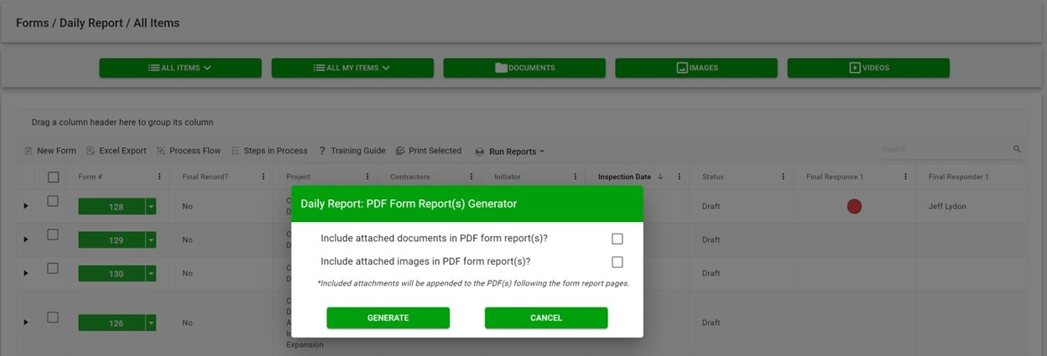Expand the dropdown arrow beside form 128

tap(151, 207)
